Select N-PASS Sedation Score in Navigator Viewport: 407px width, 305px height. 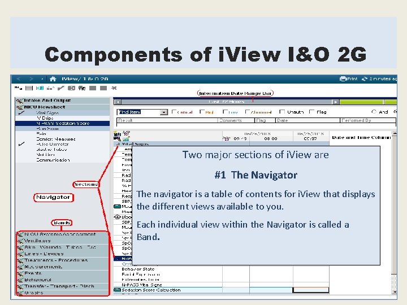click(x=63, y=124)
